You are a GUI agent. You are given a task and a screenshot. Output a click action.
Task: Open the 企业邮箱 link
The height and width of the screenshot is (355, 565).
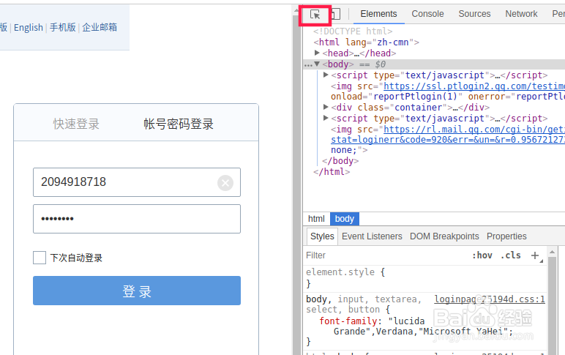pos(100,27)
